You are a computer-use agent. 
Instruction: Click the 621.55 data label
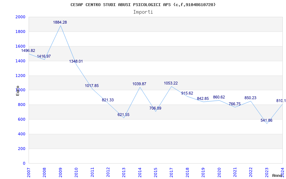pyautogui.click(x=123, y=115)
